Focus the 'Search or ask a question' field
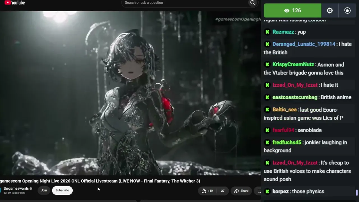The height and width of the screenshot is (202, 359). tap(185, 3)
